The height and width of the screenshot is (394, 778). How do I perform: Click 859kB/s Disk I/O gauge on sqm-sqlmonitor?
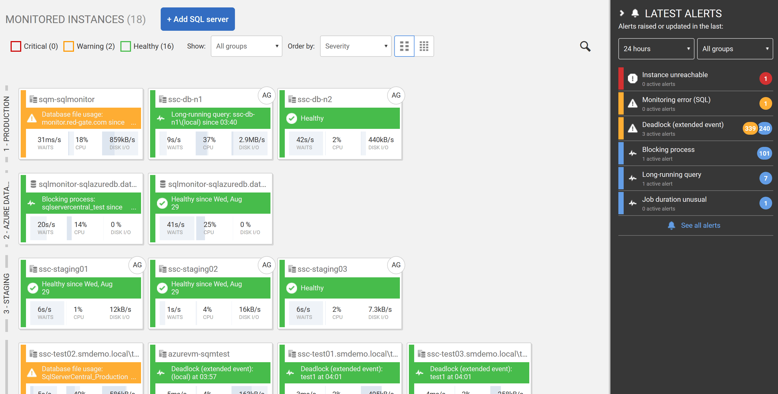[x=120, y=143]
